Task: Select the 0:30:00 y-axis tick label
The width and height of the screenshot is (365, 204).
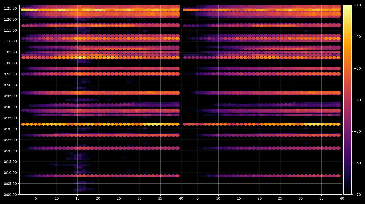Action: [10, 129]
